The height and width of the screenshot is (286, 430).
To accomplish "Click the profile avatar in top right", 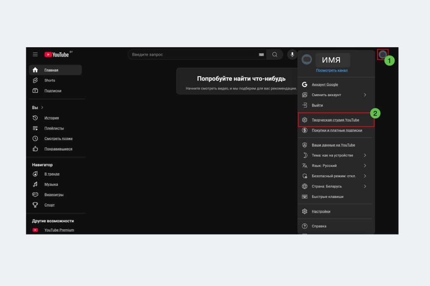I will [382, 54].
